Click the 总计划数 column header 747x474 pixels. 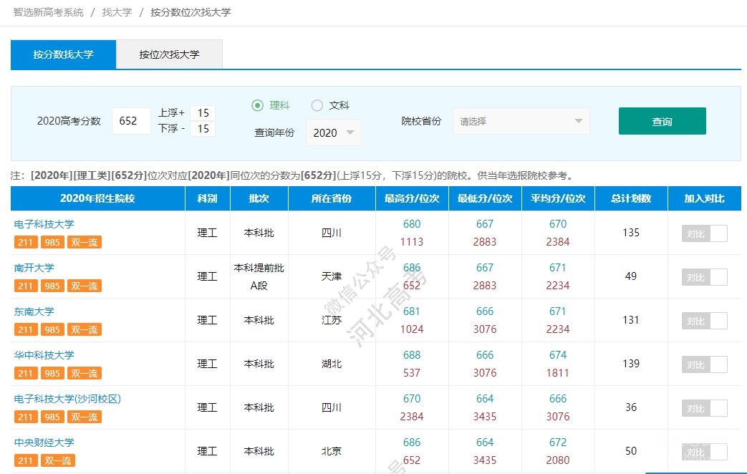(x=631, y=198)
